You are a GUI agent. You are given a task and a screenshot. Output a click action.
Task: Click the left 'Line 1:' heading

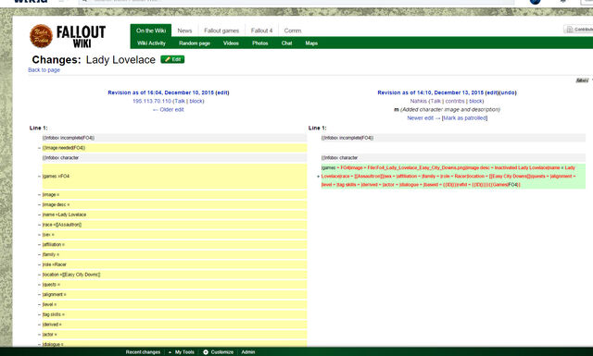38,128
